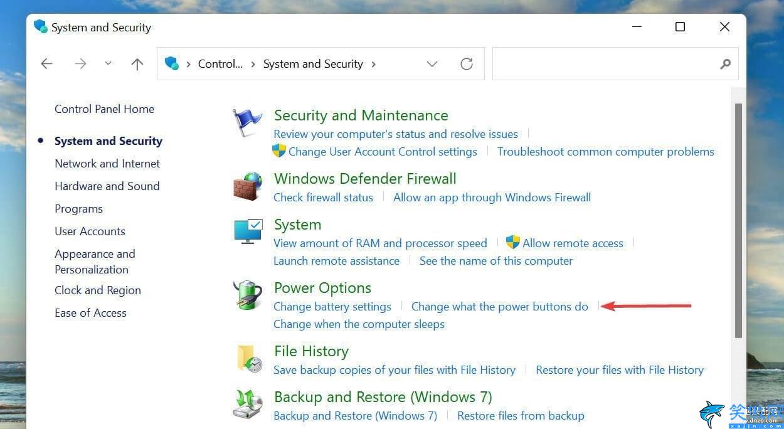784x429 pixels.
Task: Click Allow remote access
Action: (x=573, y=243)
